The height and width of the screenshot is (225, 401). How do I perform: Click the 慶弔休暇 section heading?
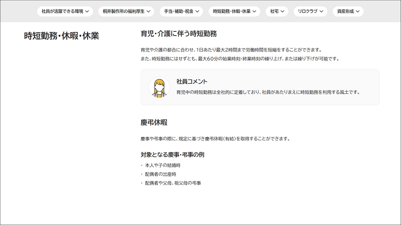[154, 122]
